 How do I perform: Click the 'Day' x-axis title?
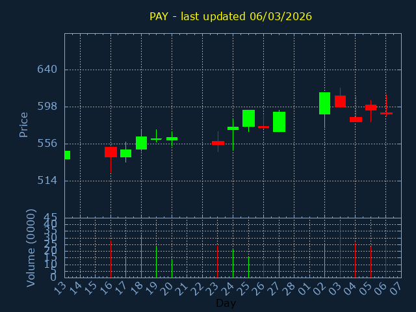(226, 303)
